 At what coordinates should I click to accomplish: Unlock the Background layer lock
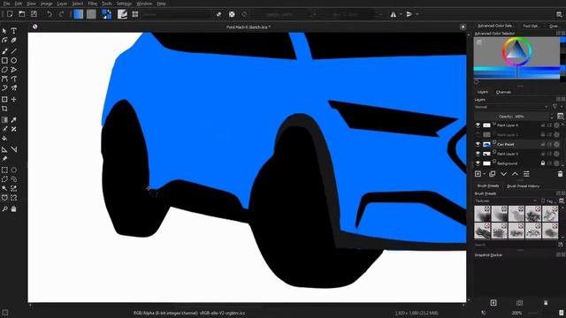pos(542,163)
